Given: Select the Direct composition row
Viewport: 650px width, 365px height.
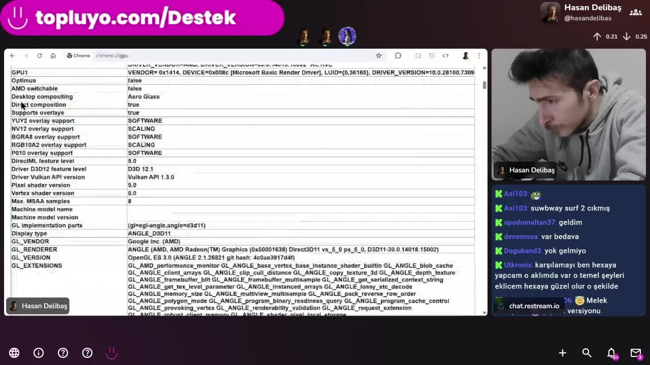Looking at the screenshot, I should 243,105.
